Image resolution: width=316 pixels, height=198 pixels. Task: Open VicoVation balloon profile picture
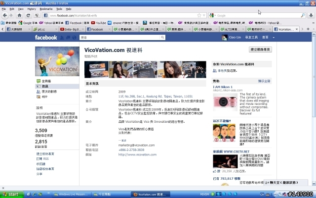57,61
